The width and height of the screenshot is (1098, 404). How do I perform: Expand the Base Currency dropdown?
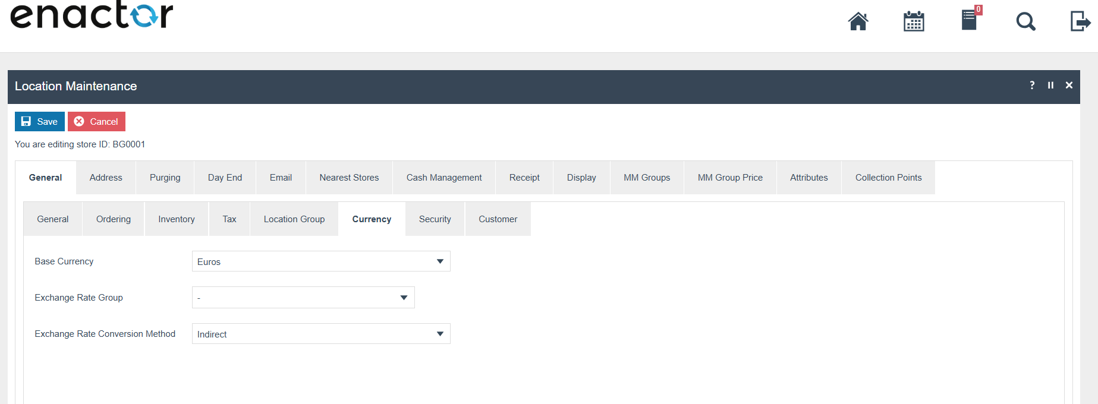pyautogui.click(x=321, y=261)
